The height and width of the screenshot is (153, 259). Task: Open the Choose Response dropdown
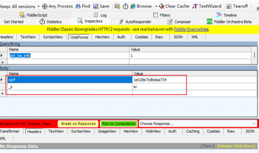click(198, 124)
